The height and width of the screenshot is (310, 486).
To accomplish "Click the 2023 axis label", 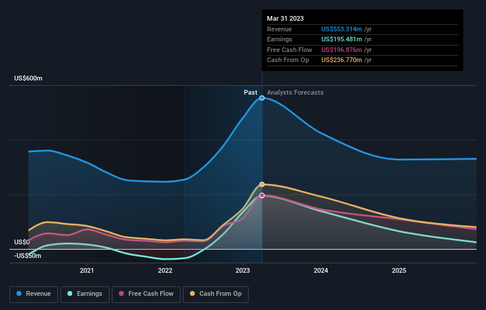I will tap(243, 270).
